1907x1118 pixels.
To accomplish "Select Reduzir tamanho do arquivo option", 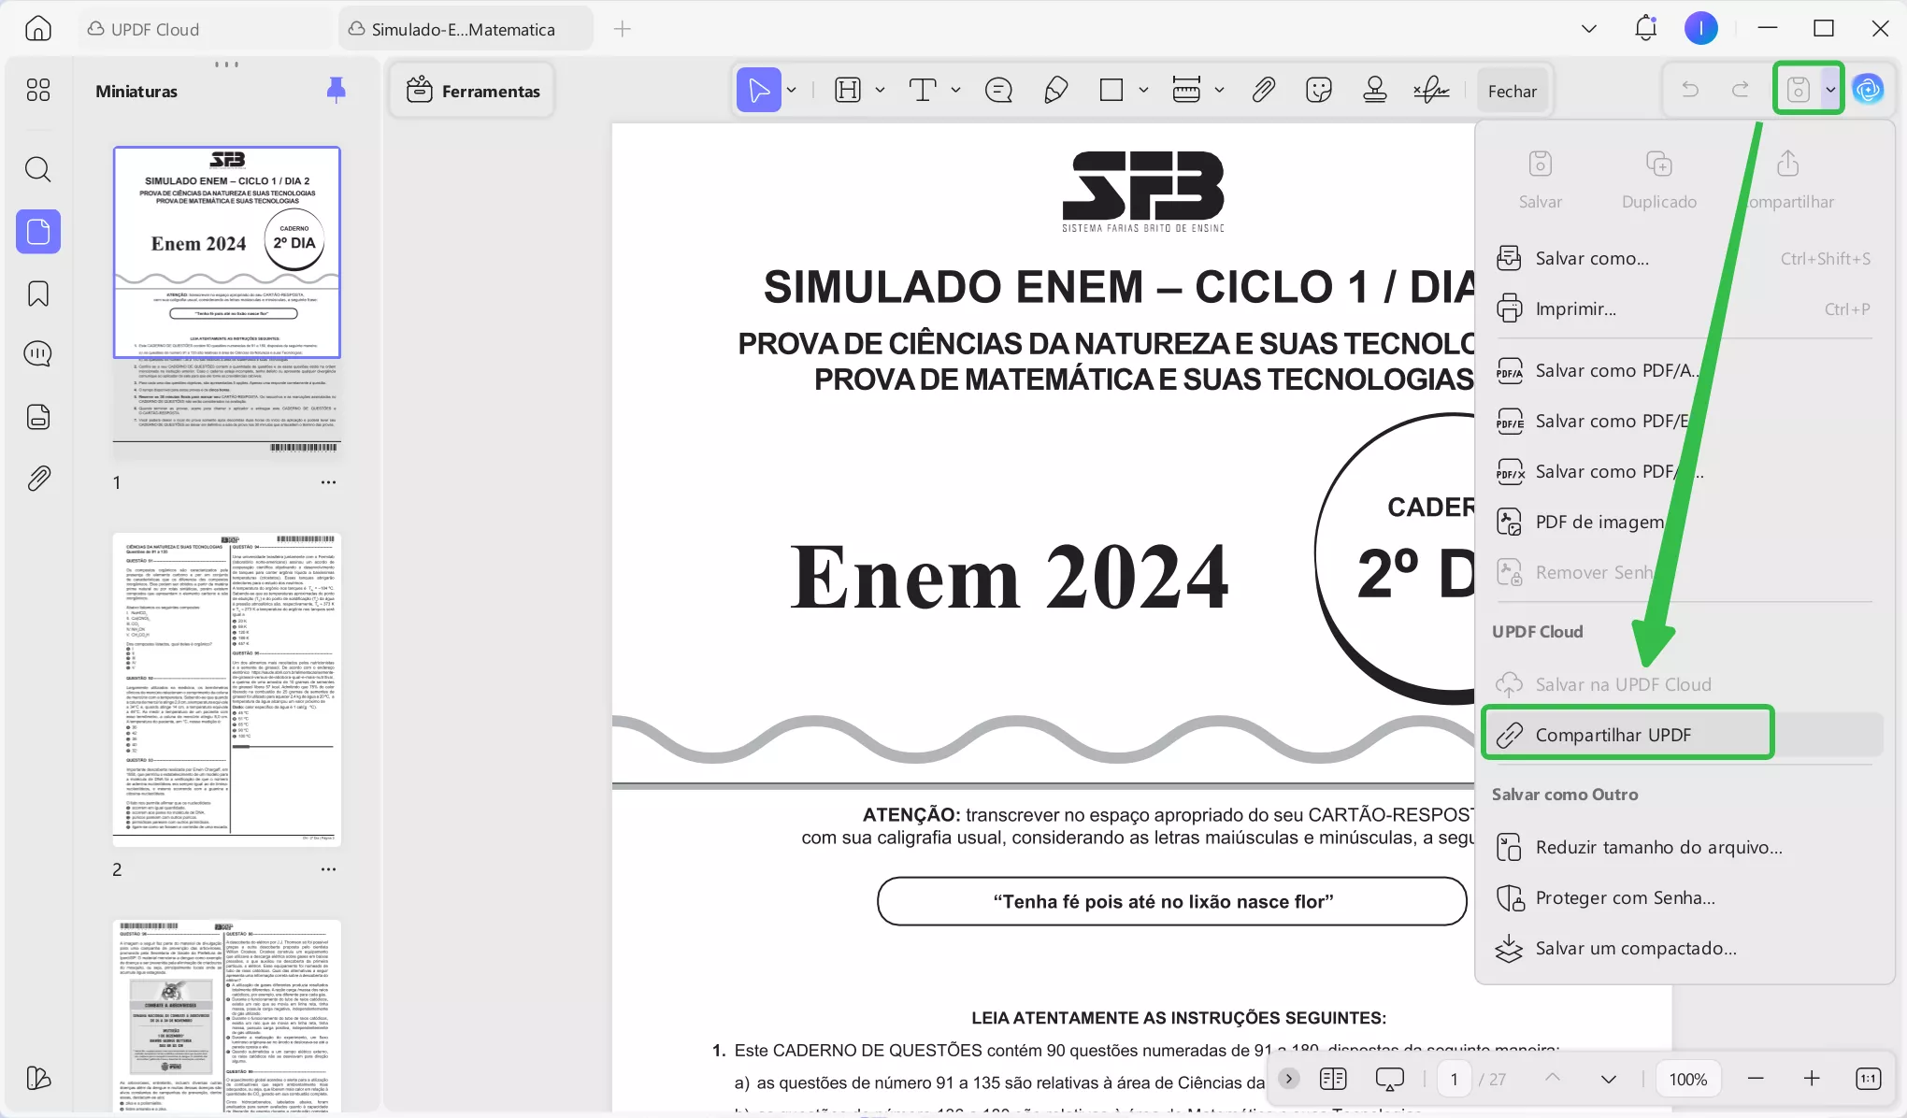I will (x=1657, y=847).
